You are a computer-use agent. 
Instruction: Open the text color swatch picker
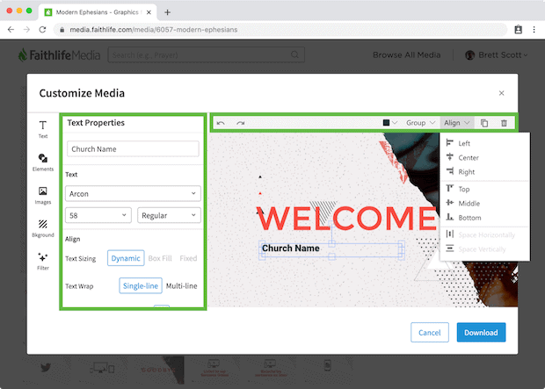(389, 123)
